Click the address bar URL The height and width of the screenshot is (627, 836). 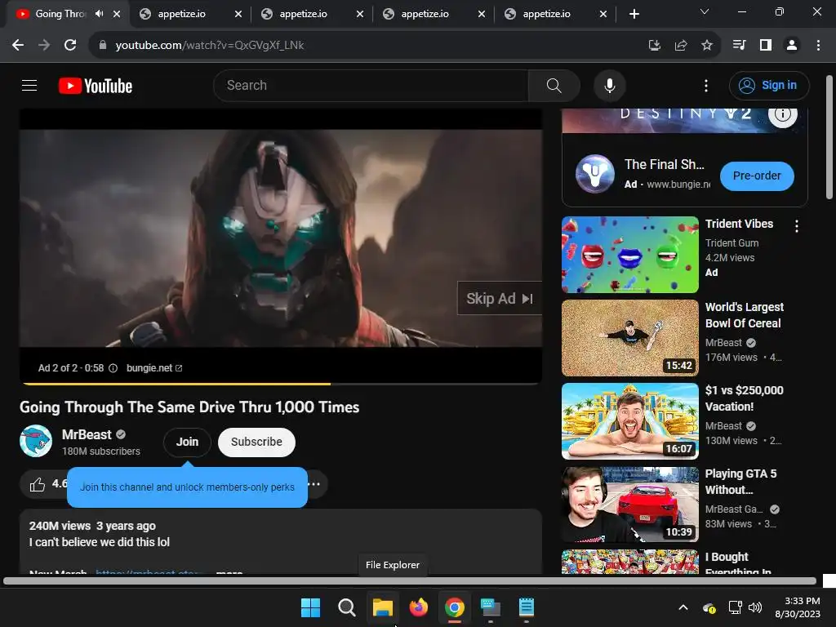(210, 46)
